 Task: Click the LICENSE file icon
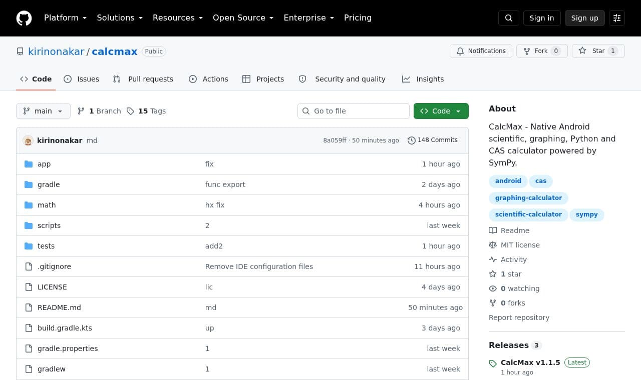click(x=29, y=287)
